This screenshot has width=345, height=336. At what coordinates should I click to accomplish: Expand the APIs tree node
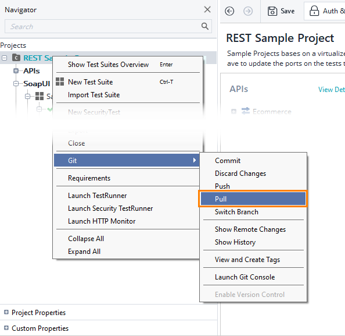point(16,71)
